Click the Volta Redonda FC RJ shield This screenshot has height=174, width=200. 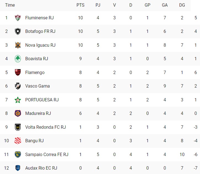pyautogui.click(x=18, y=127)
